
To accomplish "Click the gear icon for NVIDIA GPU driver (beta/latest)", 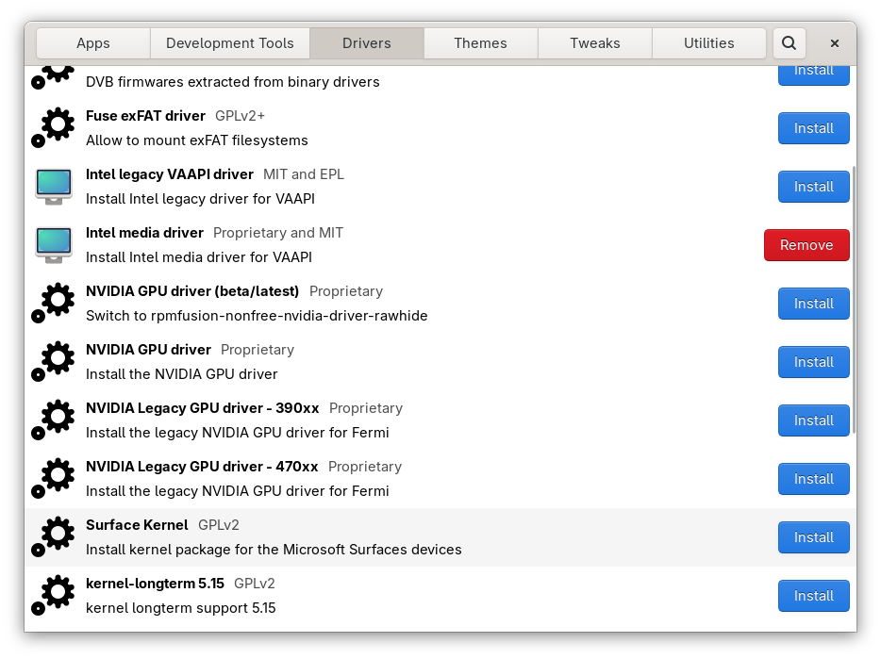I will 53,304.
